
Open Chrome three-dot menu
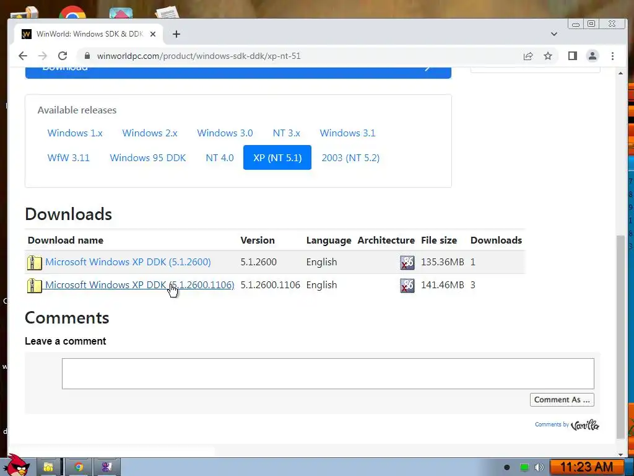pyautogui.click(x=612, y=56)
